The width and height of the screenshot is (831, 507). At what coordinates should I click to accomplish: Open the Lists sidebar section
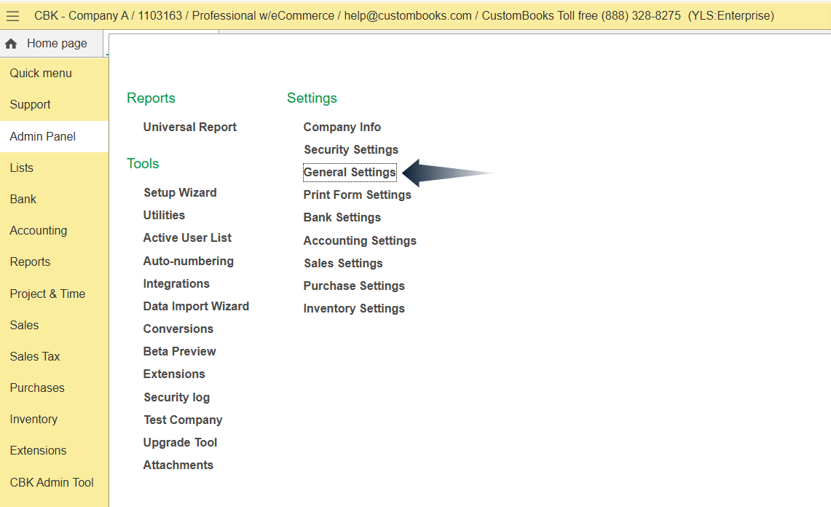[22, 168]
